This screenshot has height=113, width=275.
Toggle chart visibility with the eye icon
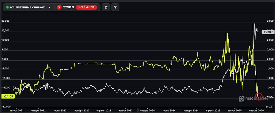click(x=116, y=7)
